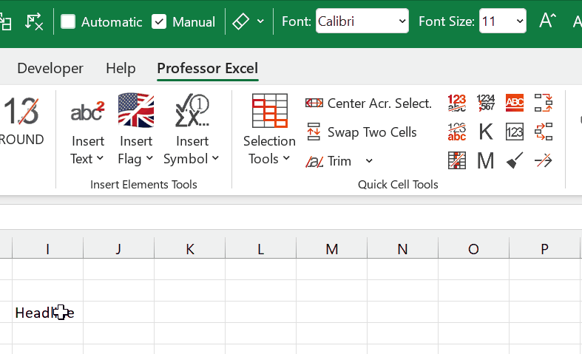582x354 pixels.
Task: Open Insert Flag dropdown button
Action: (136, 129)
